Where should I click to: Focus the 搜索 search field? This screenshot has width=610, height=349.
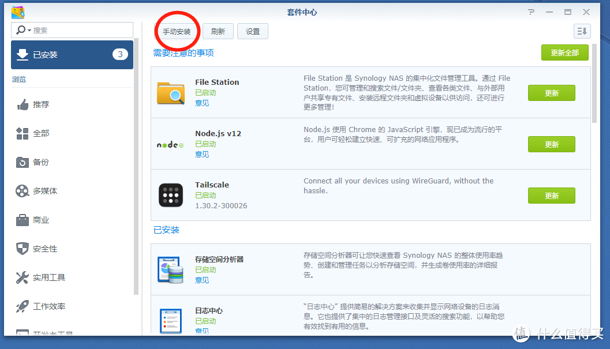[72, 30]
